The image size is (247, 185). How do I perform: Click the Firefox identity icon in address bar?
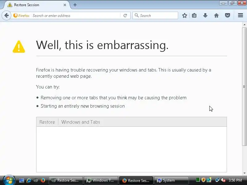click(x=15, y=15)
